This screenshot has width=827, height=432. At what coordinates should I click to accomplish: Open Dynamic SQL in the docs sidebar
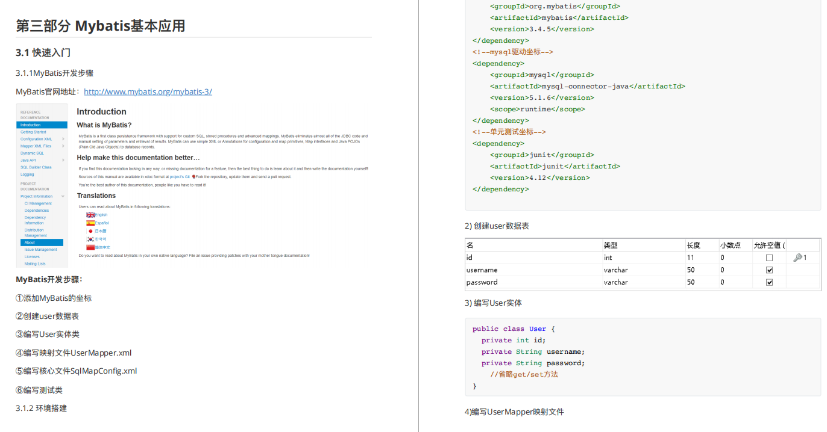coord(32,153)
